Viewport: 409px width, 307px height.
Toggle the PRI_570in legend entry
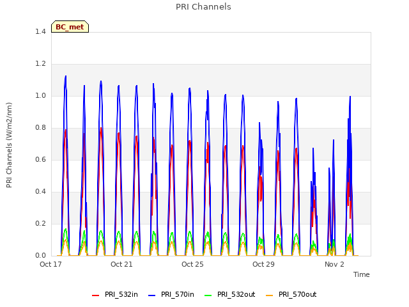[x=171, y=294]
